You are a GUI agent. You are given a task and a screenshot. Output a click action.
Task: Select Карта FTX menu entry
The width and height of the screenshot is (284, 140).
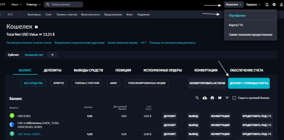coord(250,25)
